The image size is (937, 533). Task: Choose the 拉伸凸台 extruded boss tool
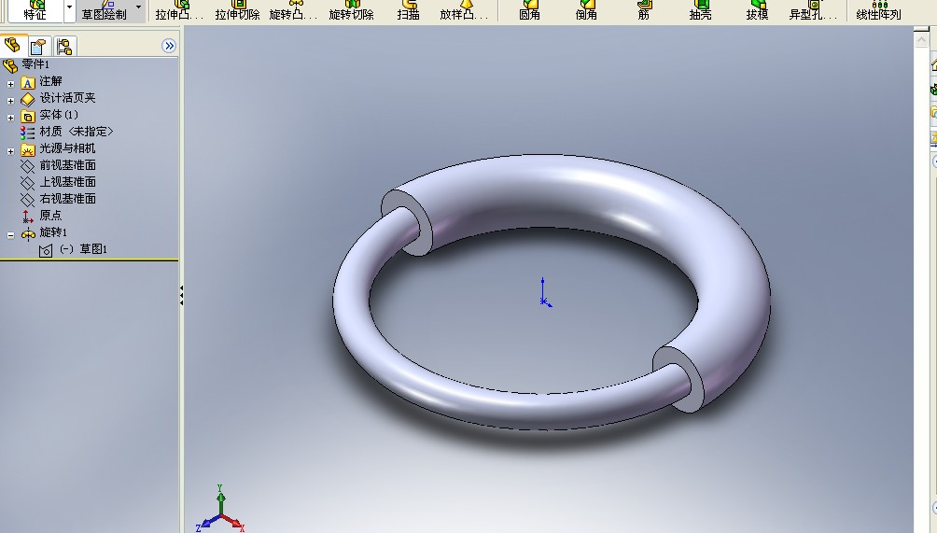pyautogui.click(x=179, y=11)
